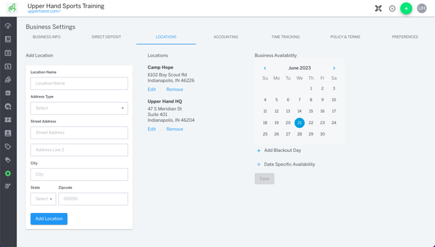The image size is (435, 247).
Task: Focus the City input field
Action: tap(79, 175)
